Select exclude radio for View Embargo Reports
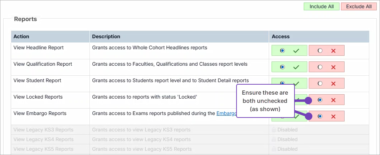380x155 pixels. tap(320, 116)
